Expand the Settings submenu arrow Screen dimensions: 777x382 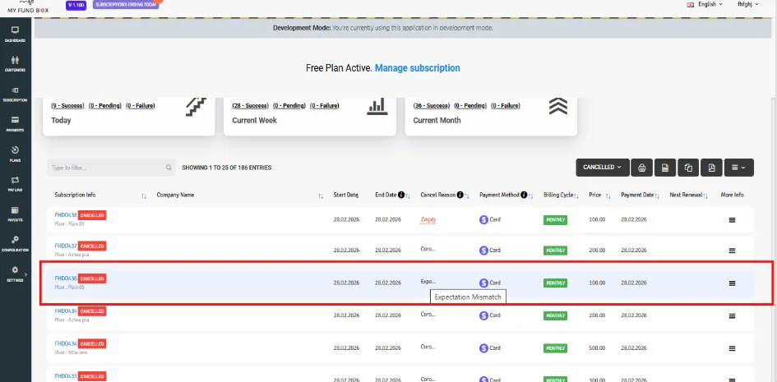click(x=25, y=274)
